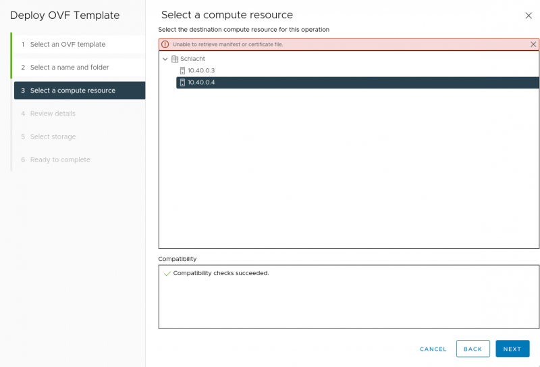Open step 3 Select a compute resource
The height and width of the screenshot is (367, 540).
click(x=72, y=91)
